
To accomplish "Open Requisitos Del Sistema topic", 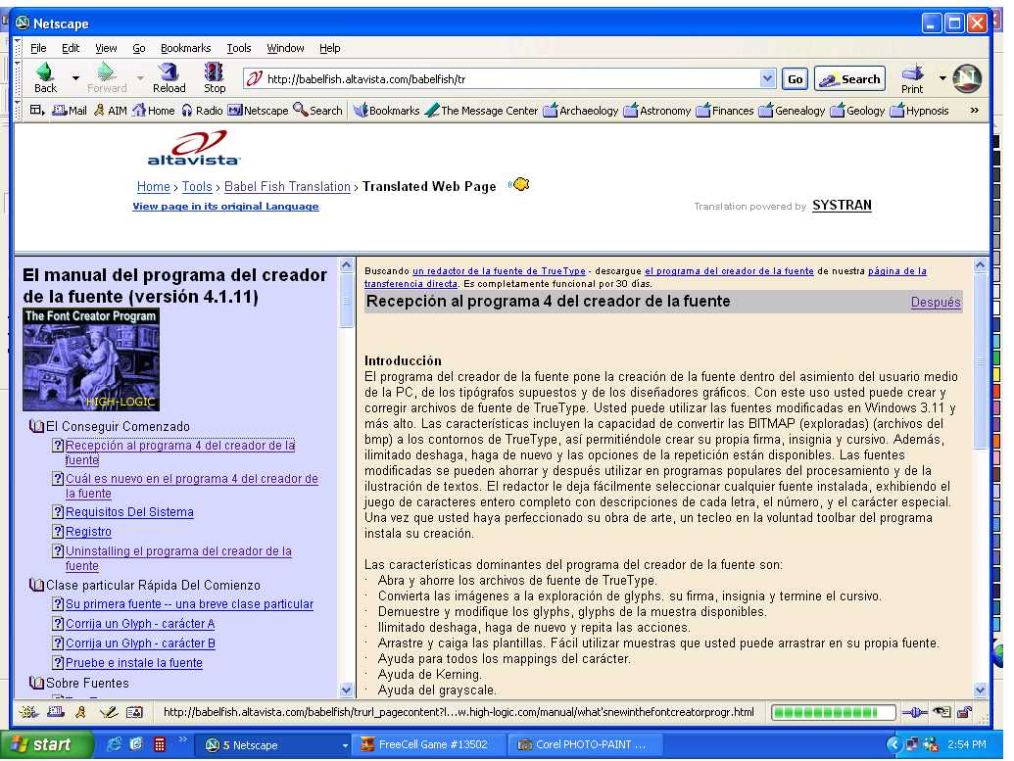I will [129, 512].
